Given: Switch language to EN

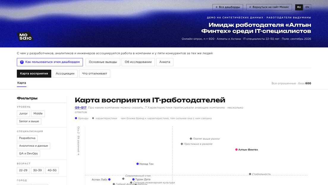Looking at the screenshot, I should point(307,7).
